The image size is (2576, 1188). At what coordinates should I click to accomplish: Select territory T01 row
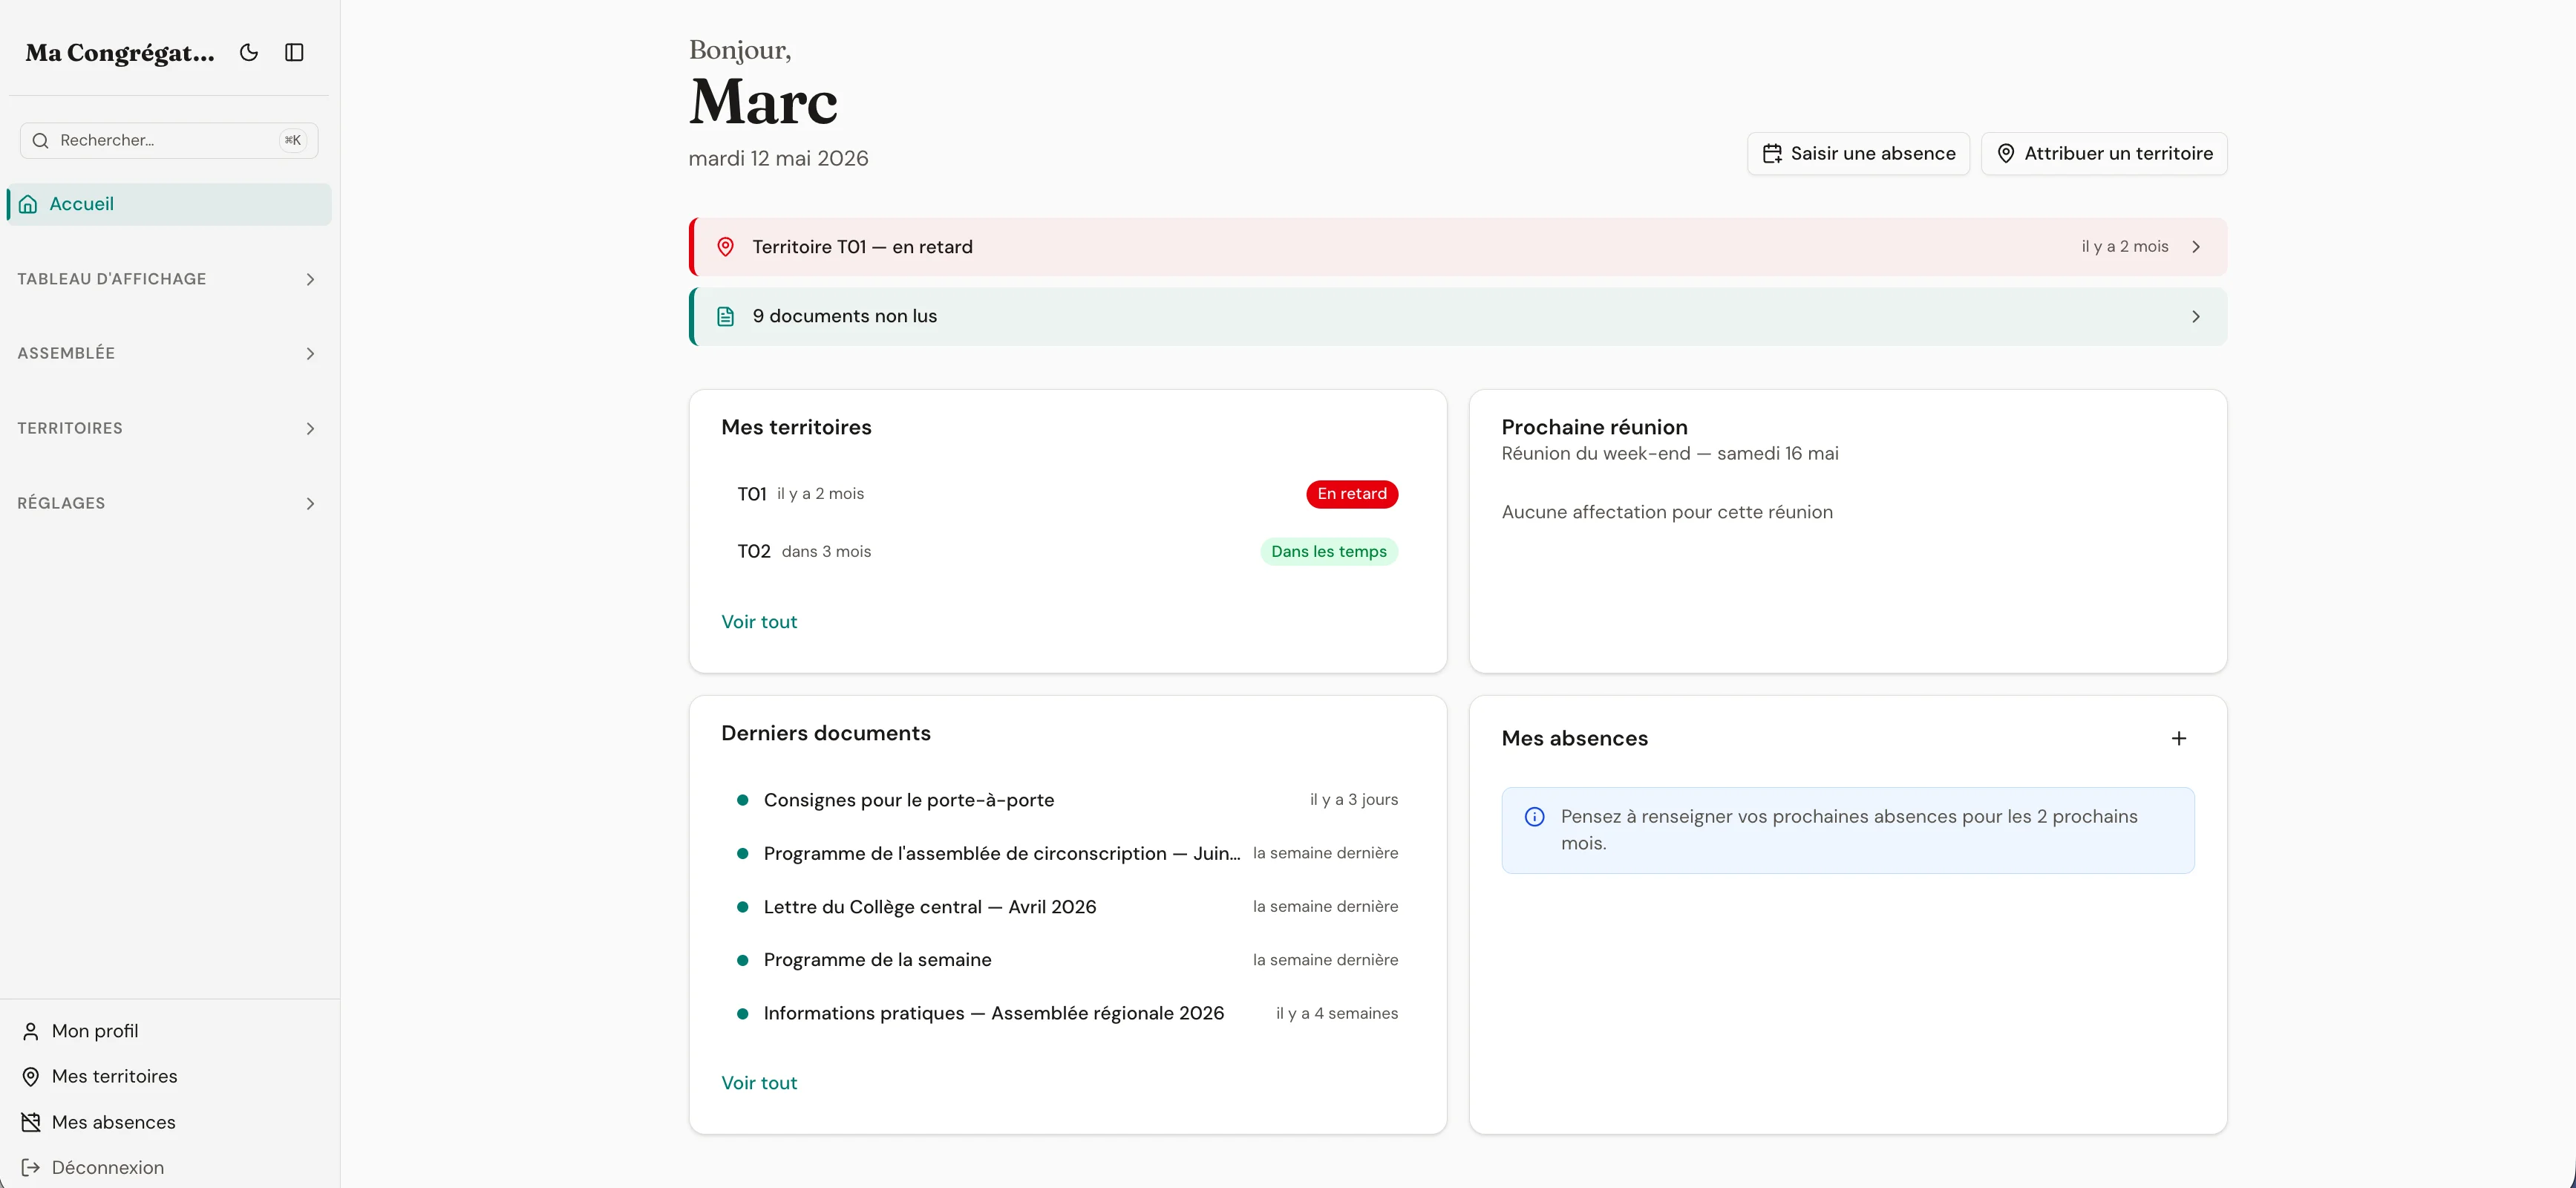click(1068, 494)
